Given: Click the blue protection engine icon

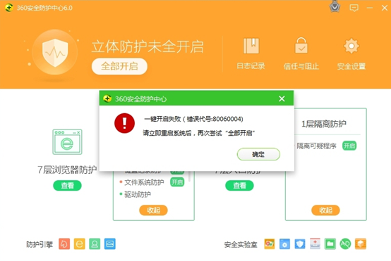Looking at the screenshot, I should pyautogui.click(x=109, y=244).
